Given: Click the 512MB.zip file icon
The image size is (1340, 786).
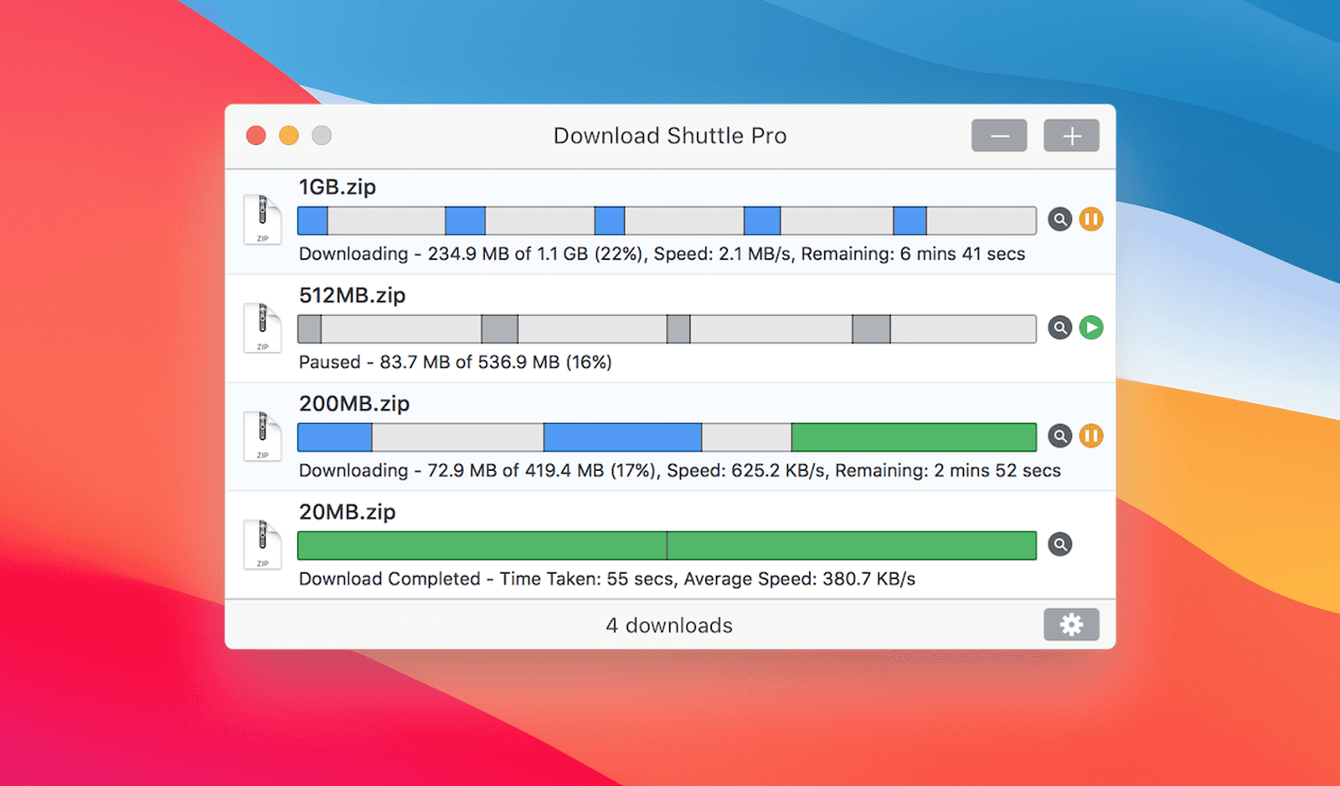Looking at the screenshot, I should (262, 328).
